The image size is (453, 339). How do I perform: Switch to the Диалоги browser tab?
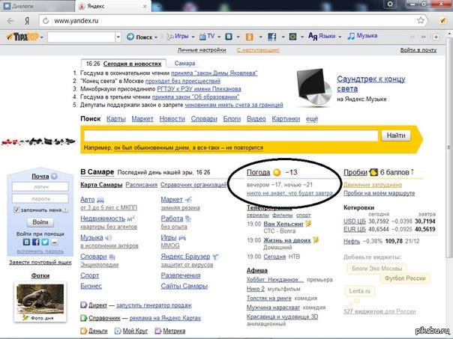(x=37, y=6)
